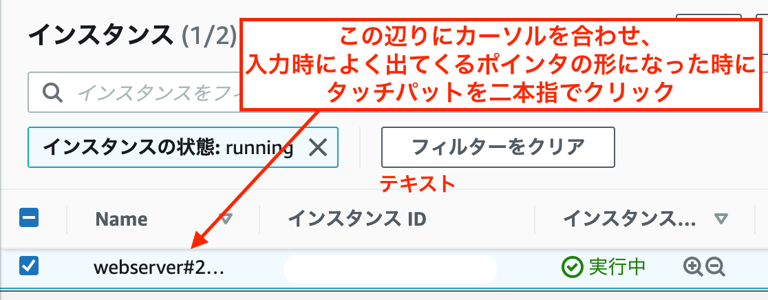Screen dimensions: 768x300
Task: Toggle the select-all instances header checkbox
Action: (29, 218)
